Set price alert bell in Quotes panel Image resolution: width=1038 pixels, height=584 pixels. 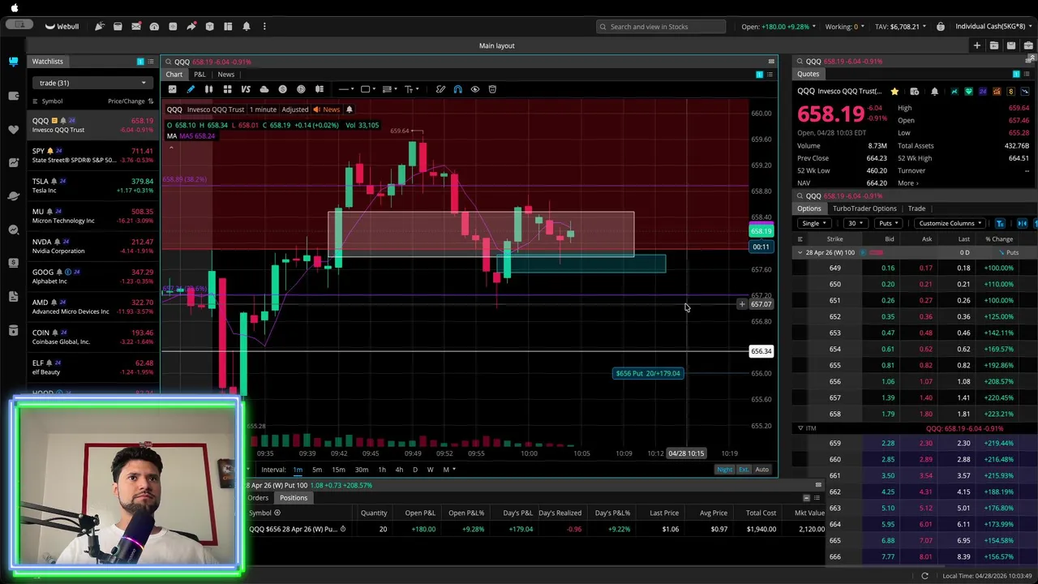[934, 92]
